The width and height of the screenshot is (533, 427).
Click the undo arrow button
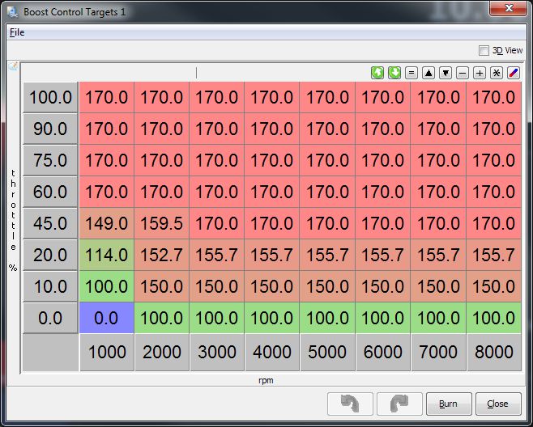(x=350, y=404)
